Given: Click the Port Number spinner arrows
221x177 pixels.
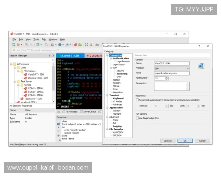Looking at the screenshot, I should click(x=167, y=79).
